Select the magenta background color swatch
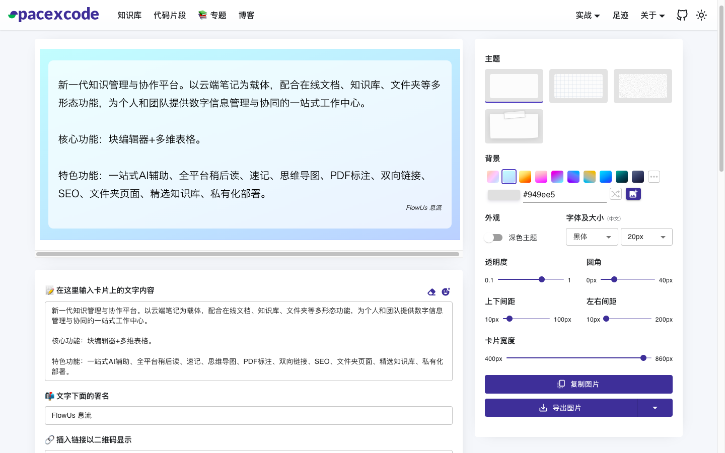This screenshot has height=453, width=725. click(557, 176)
